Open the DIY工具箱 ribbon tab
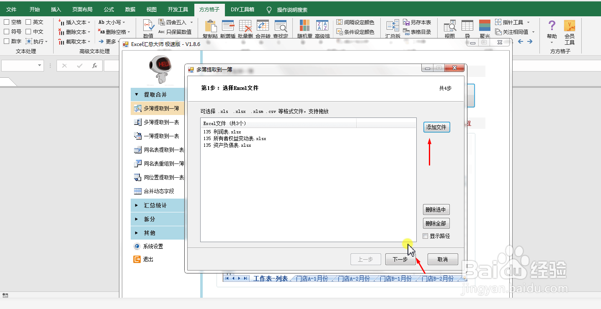Image resolution: width=601 pixels, height=309 pixels. [242, 10]
